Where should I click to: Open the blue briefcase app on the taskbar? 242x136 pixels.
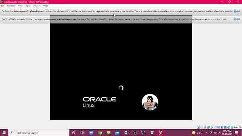117,133
